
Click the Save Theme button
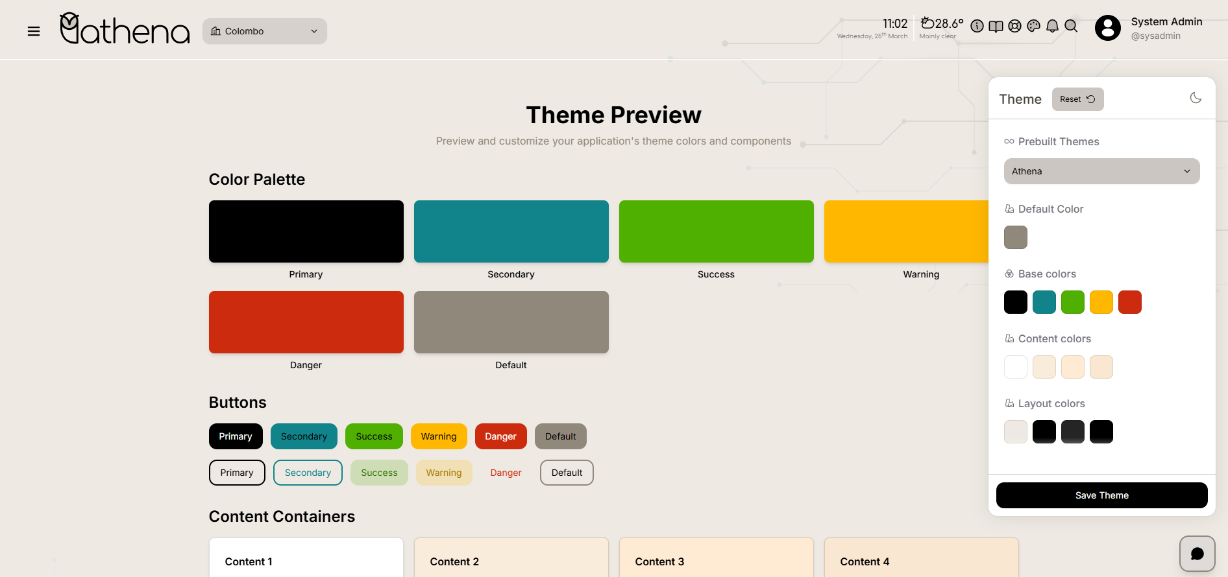1101,495
